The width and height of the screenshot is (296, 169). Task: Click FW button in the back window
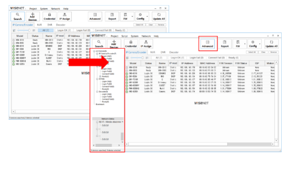tap(125, 17)
